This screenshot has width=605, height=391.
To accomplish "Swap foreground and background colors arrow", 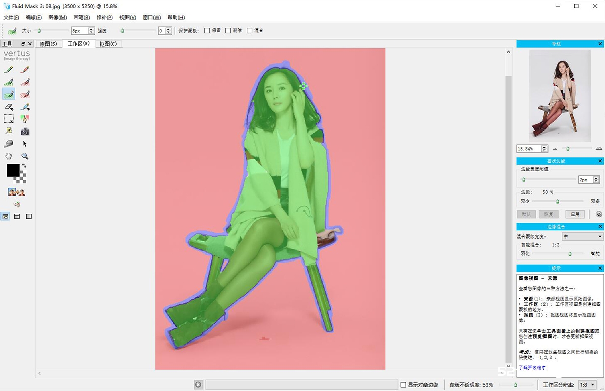I will [x=24, y=166].
